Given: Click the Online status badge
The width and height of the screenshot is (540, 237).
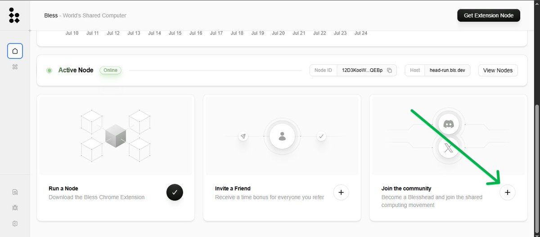Looking at the screenshot, I should tap(110, 70).
